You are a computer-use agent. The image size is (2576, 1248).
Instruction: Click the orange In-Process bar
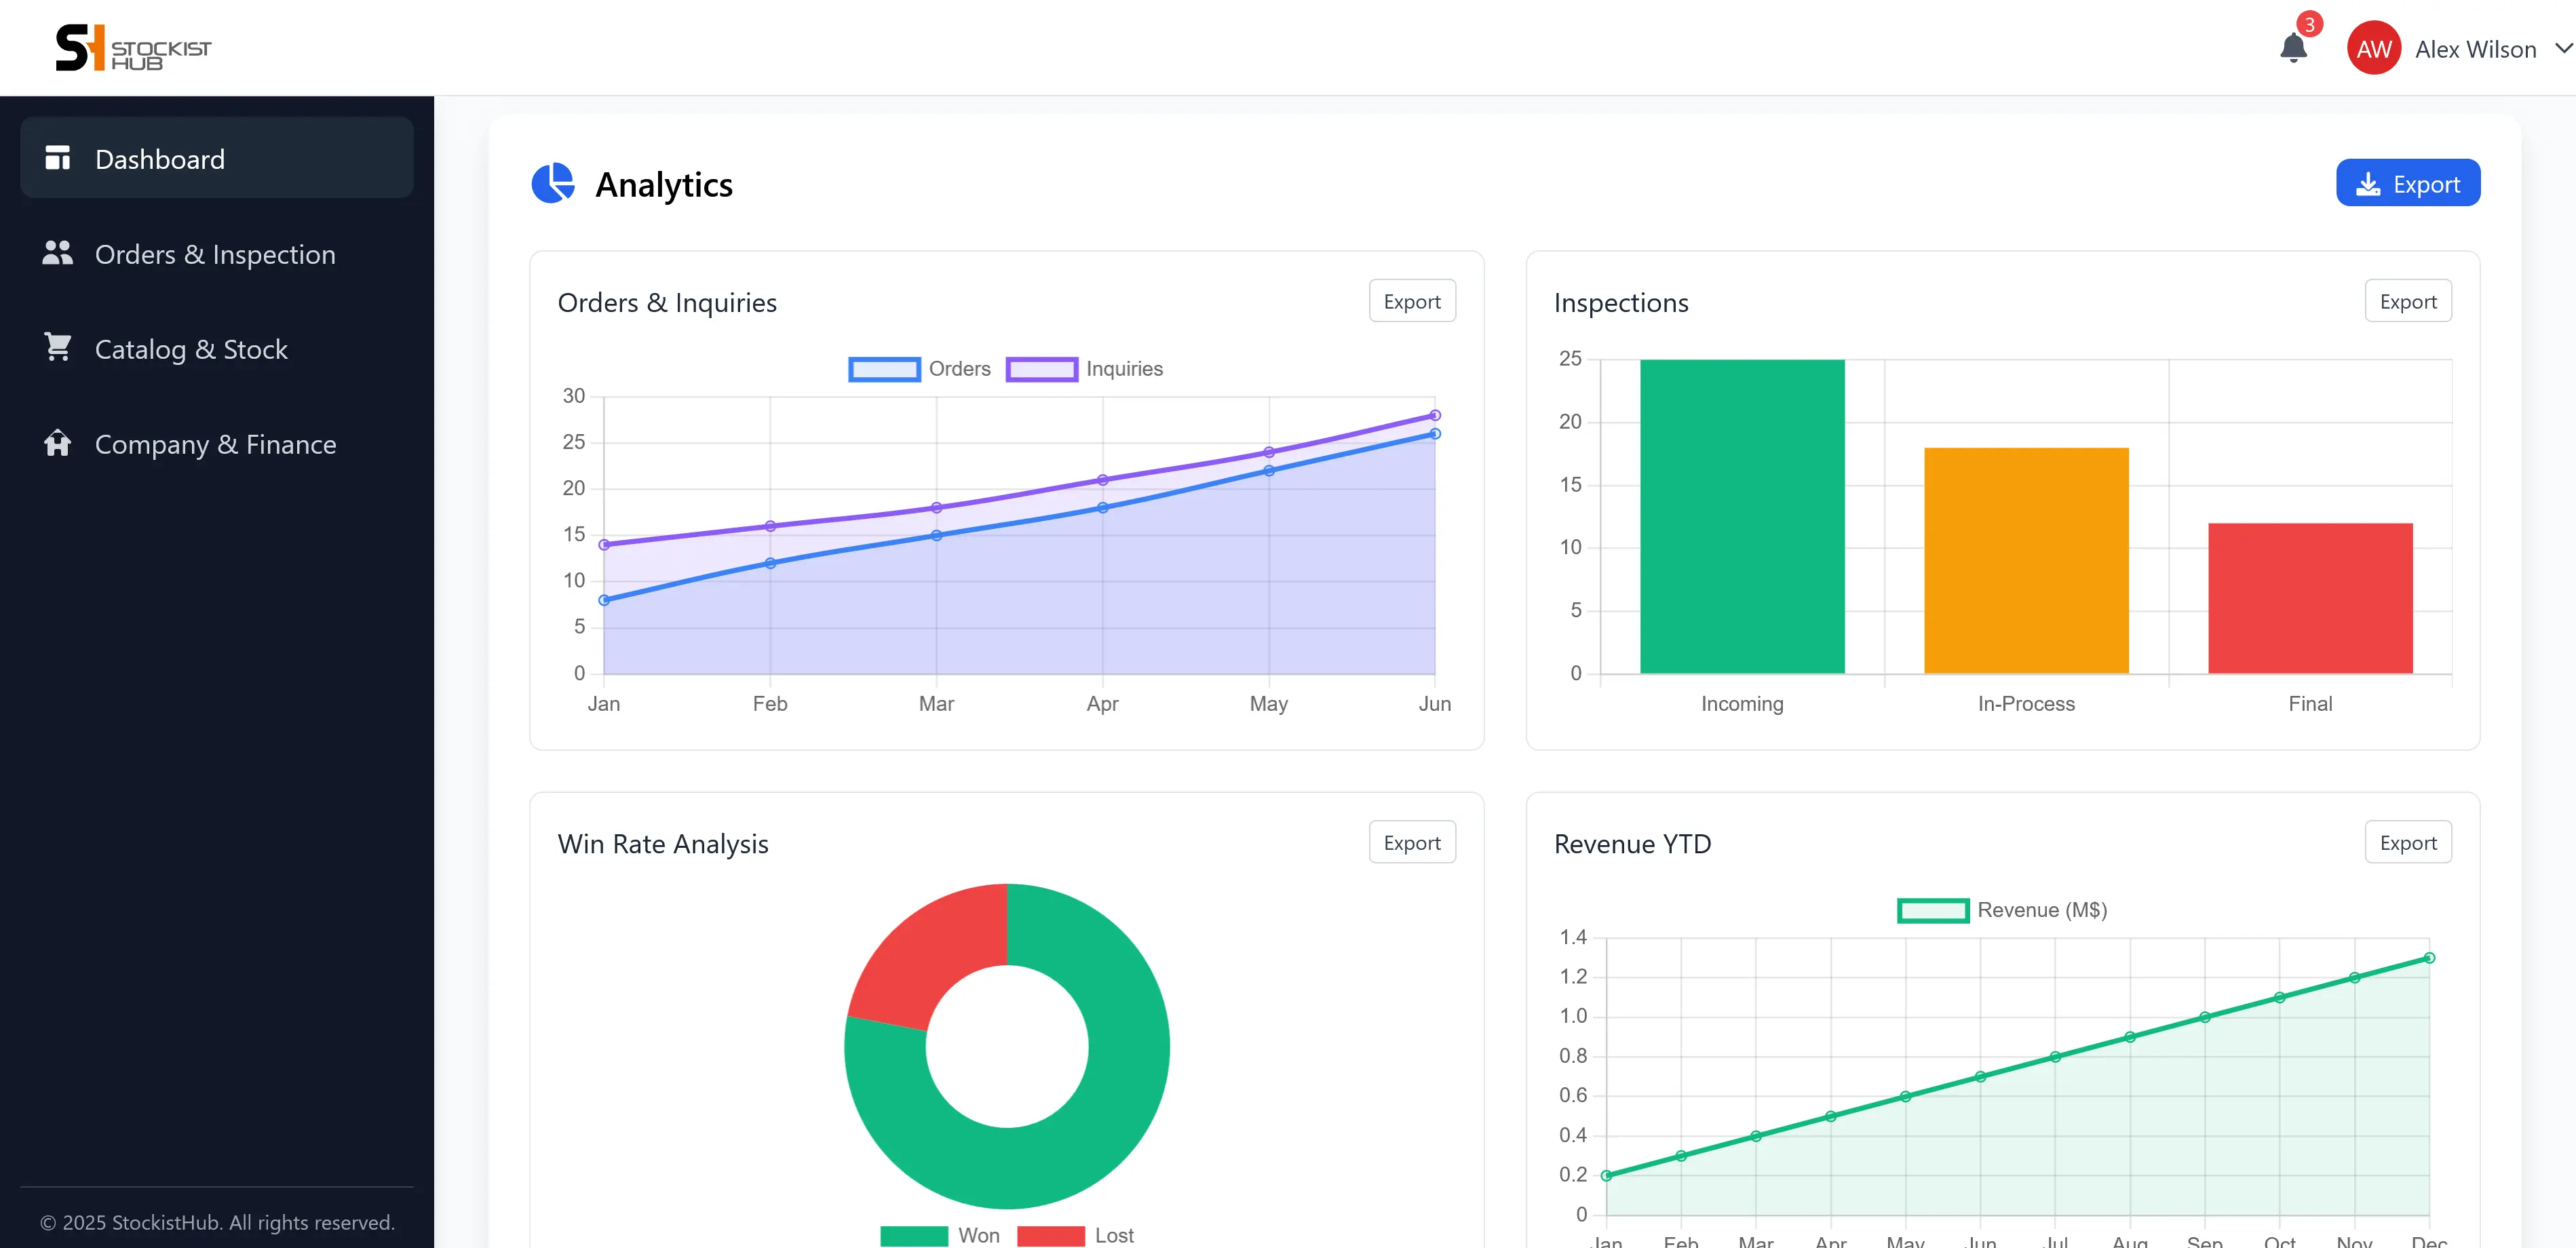[2026, 560]
